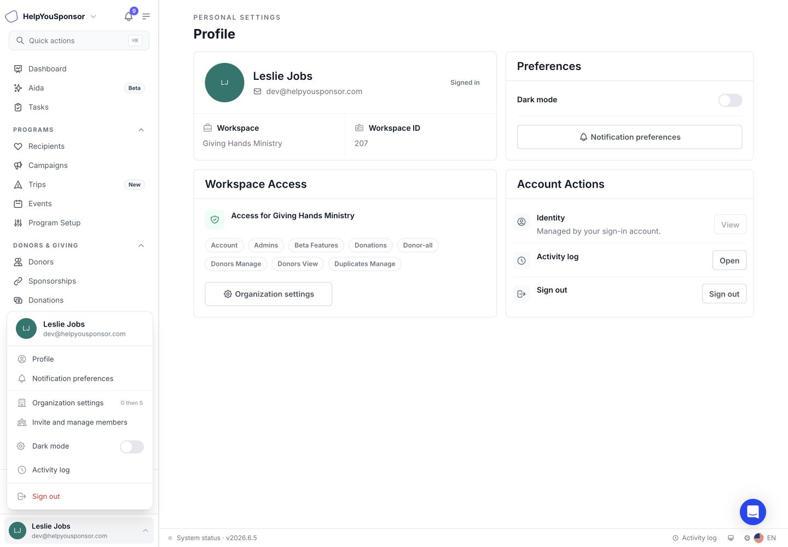The height and width of the screenshot is (547, 788).
Task: Click the Donors Manage permission tag
Action: (x=236, y=264)
